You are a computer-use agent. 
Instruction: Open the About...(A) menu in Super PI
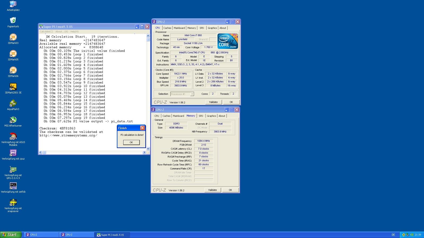61,32
